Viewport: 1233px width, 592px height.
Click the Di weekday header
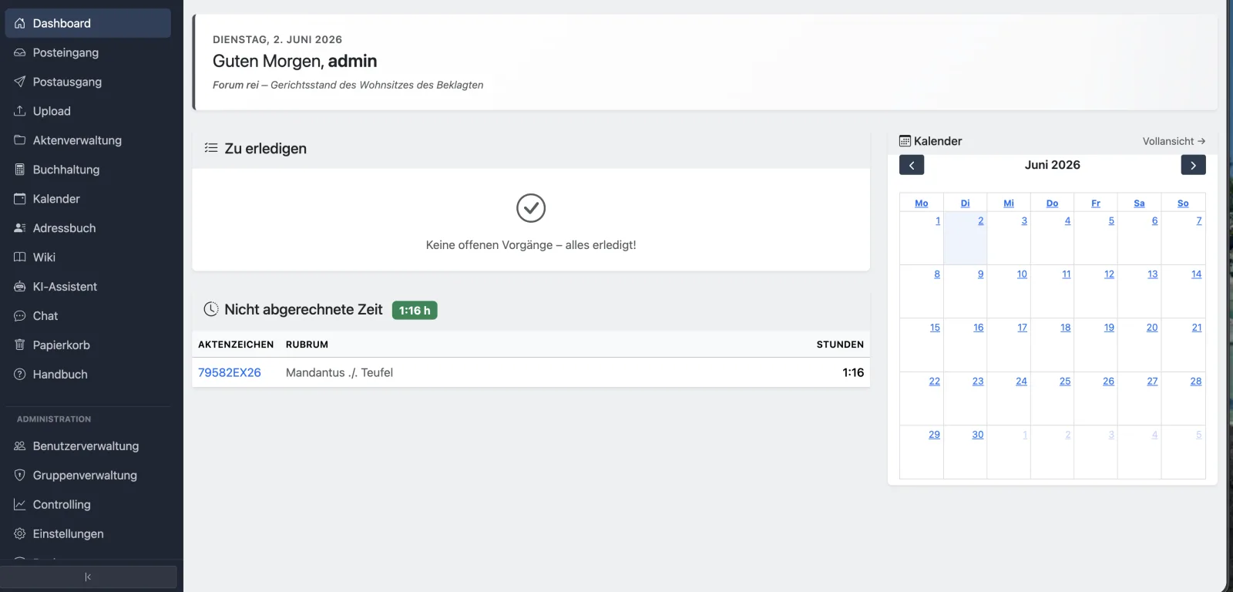(x=965, y=203)
